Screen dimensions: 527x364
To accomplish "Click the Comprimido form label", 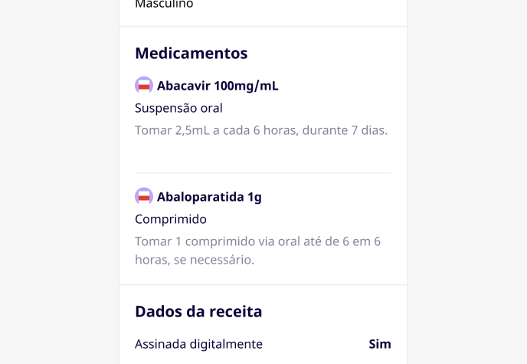I will coord(171,219).
